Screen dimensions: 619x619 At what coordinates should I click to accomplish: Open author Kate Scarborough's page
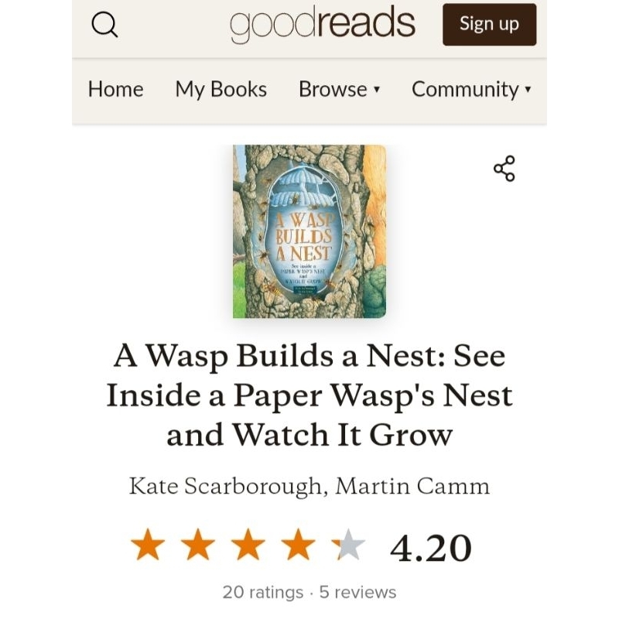(225, 486)
